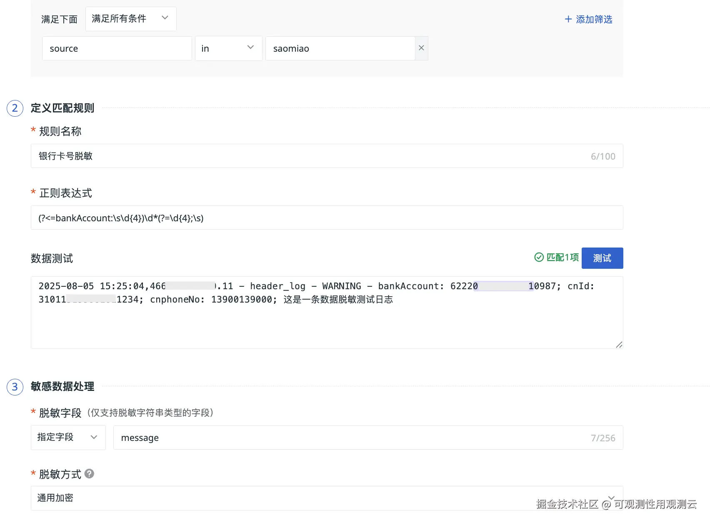Click the green 匹配1项 check icon
Image resolution: width=710 pixels, height=523 pixels.
(x=539, y=258)
